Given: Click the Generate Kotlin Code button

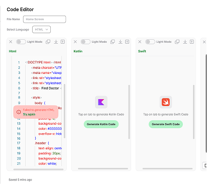Looking at the screenshot, I should 101,124.
